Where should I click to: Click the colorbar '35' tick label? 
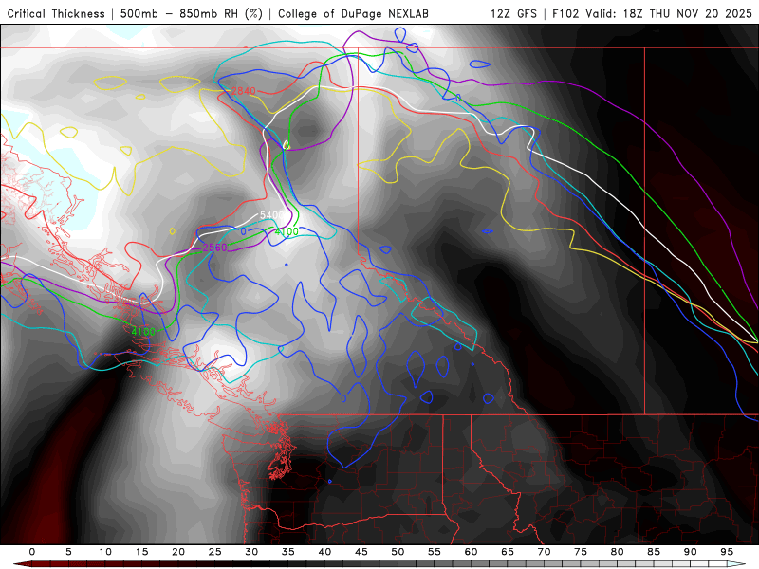pyautogui.click(x=288, y=552)
